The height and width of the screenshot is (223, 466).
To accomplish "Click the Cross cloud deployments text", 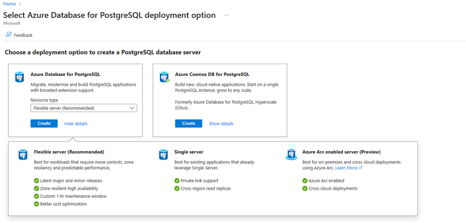I will coord(333,188).
